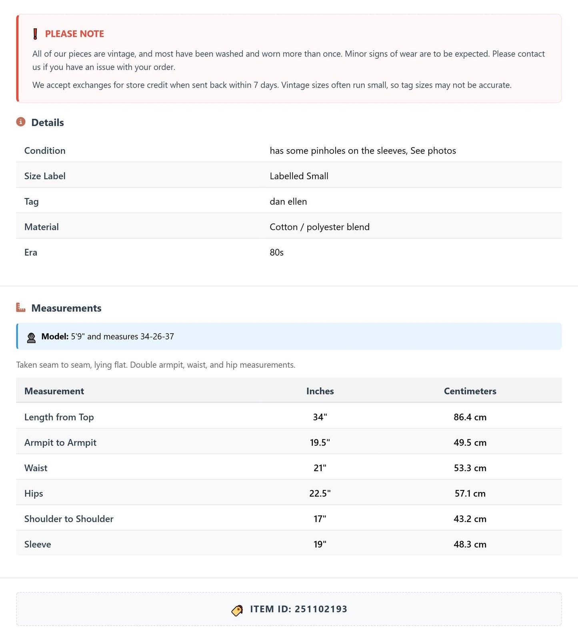Click the 'dan ellen' tag value
Screen dimensions: 578x640
[288, 202]
